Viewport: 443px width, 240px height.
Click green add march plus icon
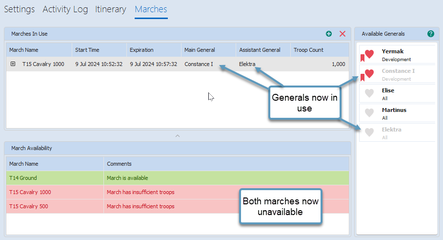point(329,34)
